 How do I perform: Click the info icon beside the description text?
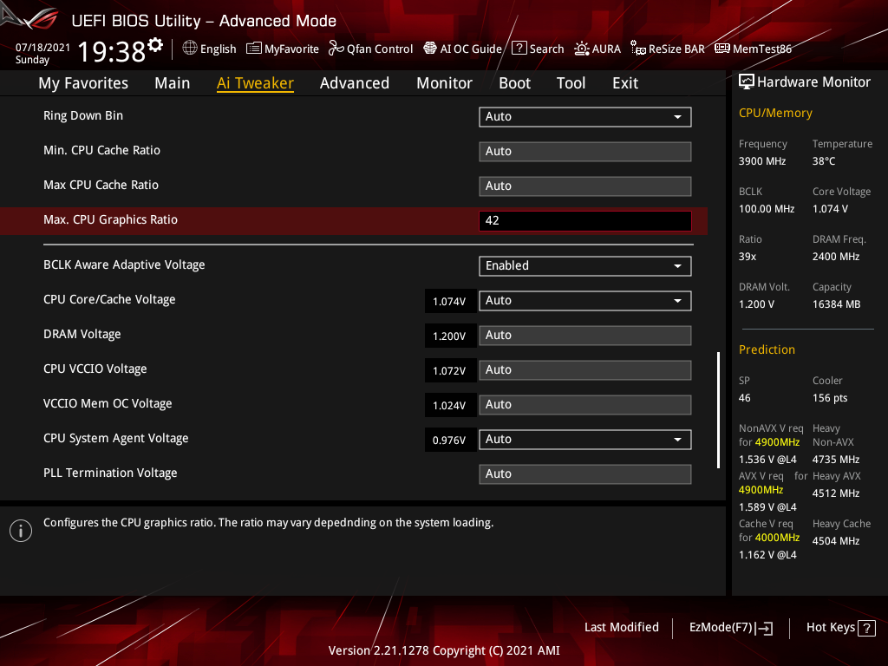coord(20,530)
